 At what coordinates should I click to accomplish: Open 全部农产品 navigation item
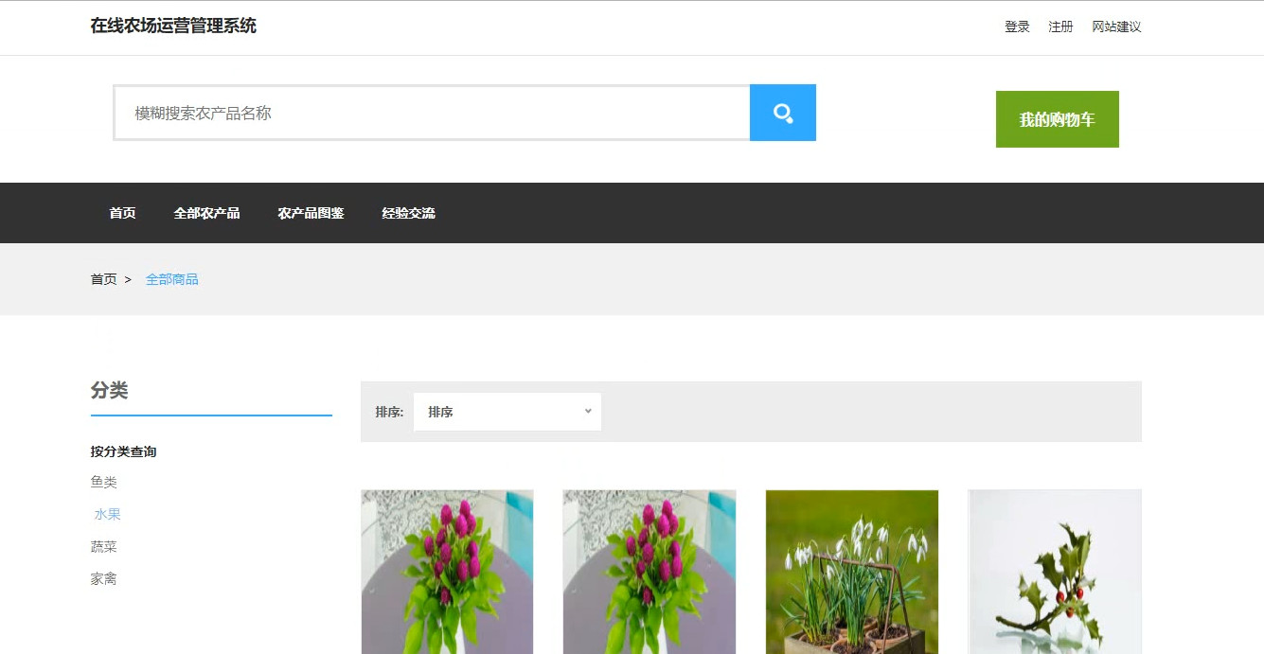[x=206, y=213]
